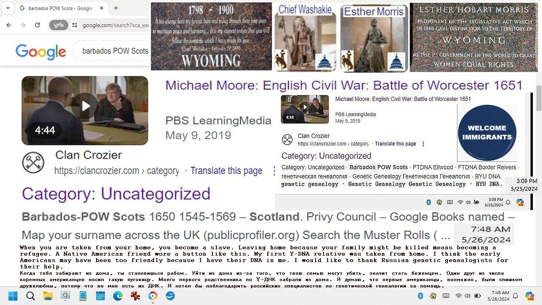Open the inset result's three-dot more options

(423, 144)
